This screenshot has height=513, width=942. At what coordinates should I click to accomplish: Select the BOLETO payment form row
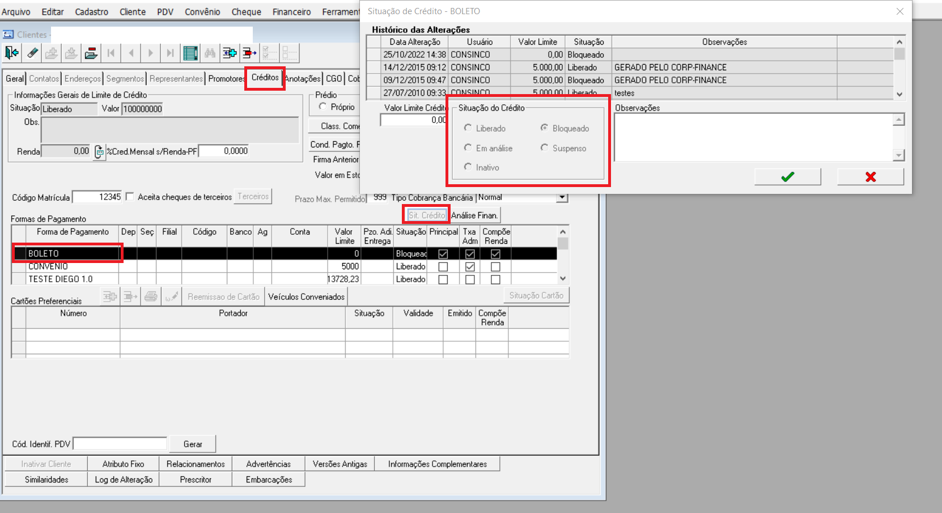[284, 253]
